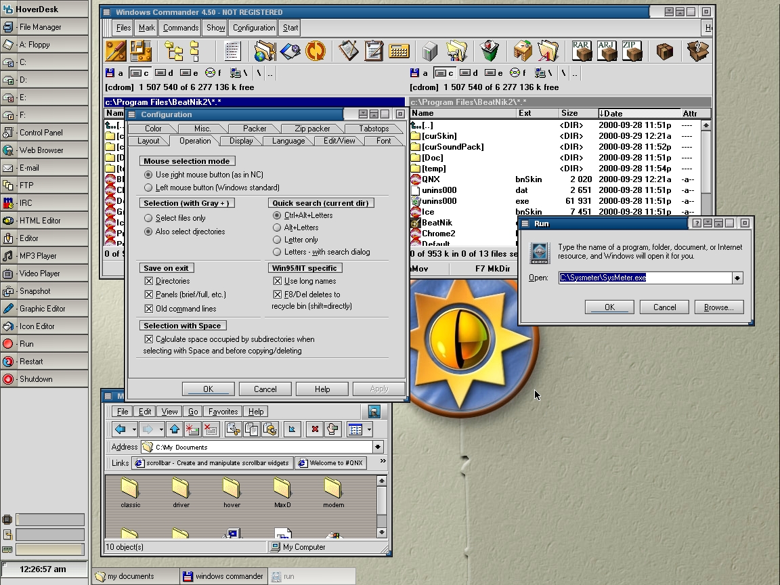This screenshot has height=585, width=780.
Task: Click the Up folder arrow in explorer toolbar
Action: point(175,429)
